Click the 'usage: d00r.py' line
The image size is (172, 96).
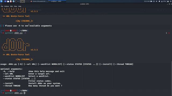(x=67, y=64)
